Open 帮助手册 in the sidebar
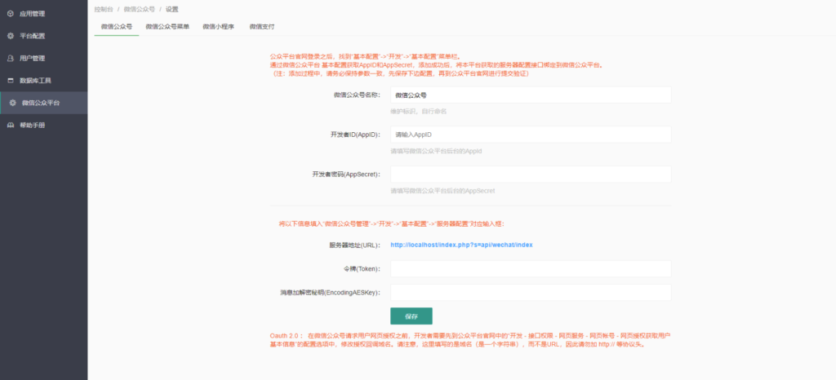The height and width of the screenshot is (380, 836). 44,125
